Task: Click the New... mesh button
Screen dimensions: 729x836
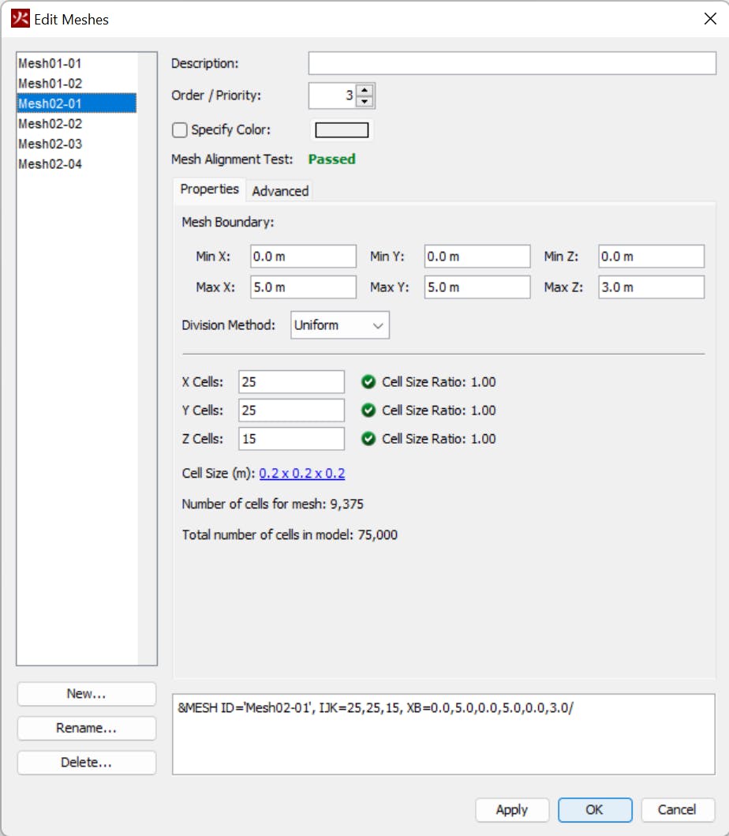Action: click(87, 694)
